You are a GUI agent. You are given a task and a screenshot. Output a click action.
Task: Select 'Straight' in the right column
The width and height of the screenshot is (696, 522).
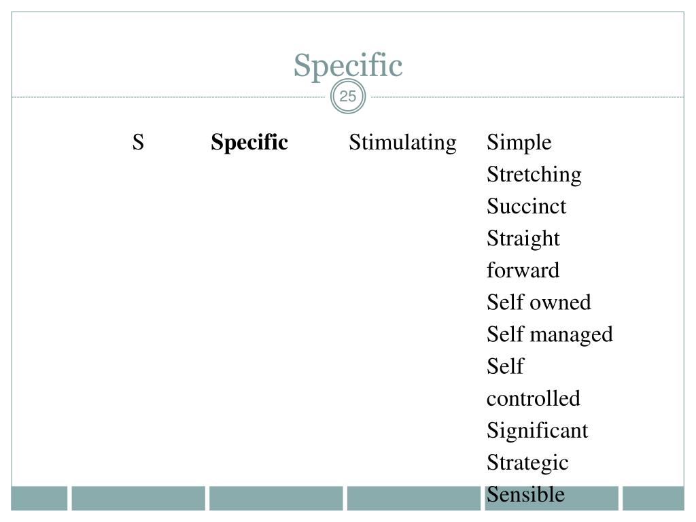(523, 239)
